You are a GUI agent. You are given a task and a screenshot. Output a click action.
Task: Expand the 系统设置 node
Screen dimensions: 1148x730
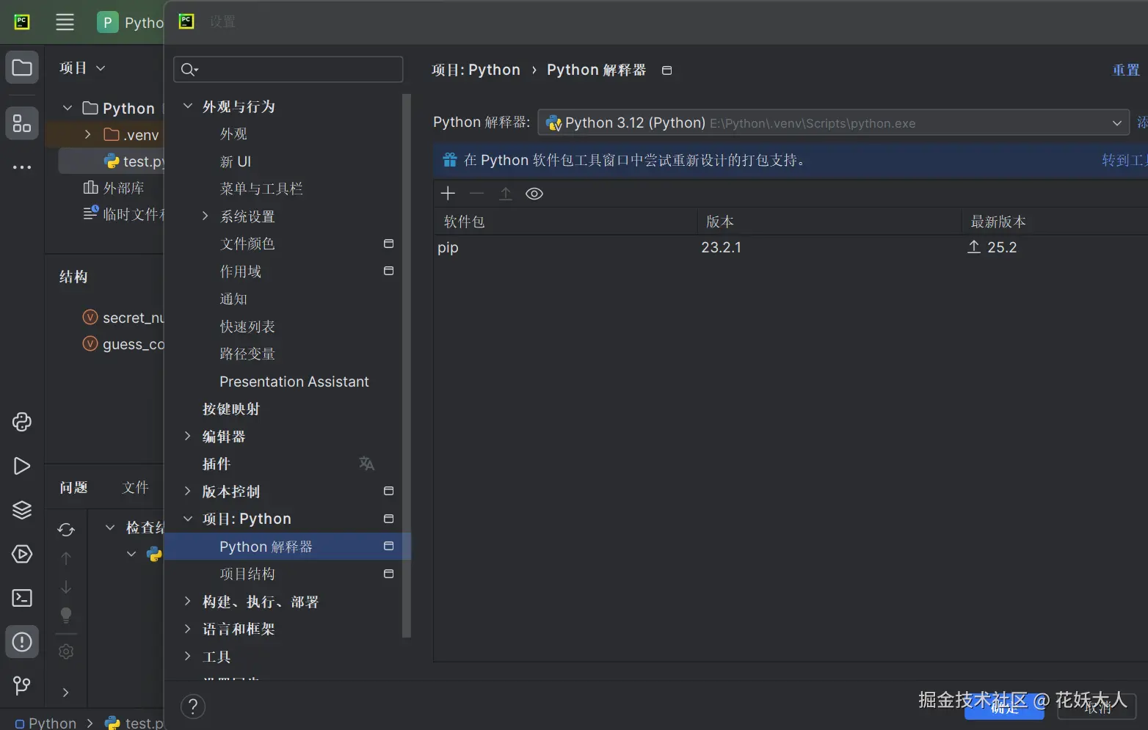pyautogui.click(x=206, y=216)
